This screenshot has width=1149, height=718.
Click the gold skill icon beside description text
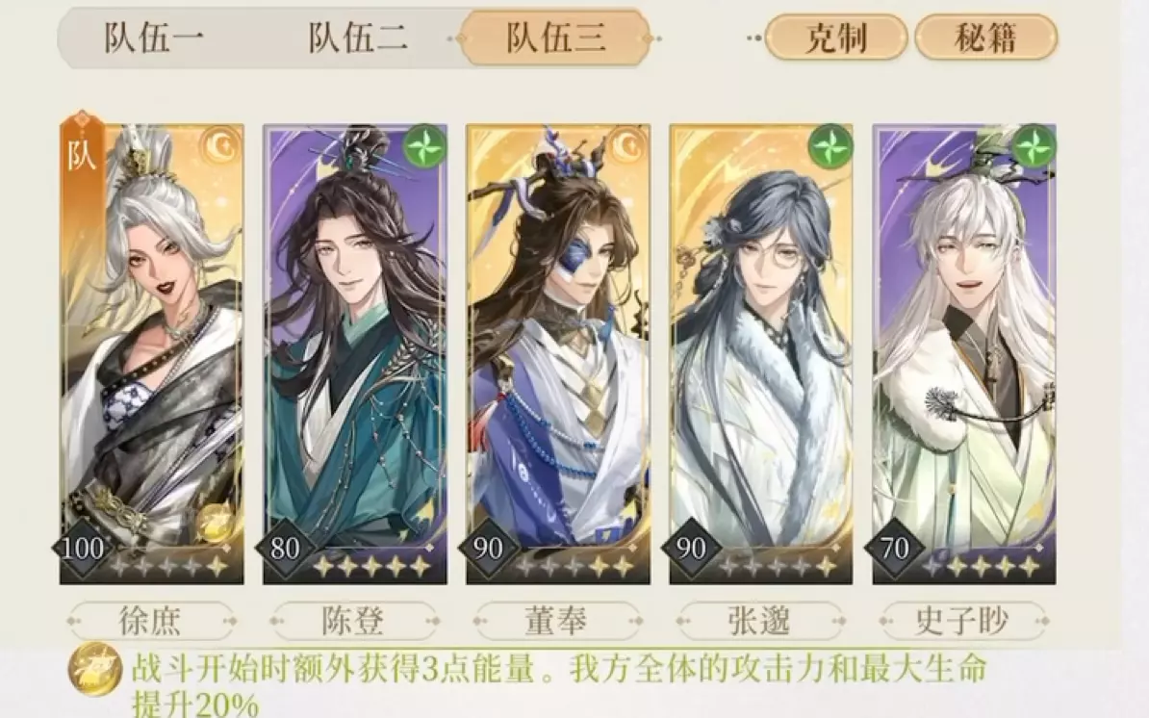pos(95,671)
